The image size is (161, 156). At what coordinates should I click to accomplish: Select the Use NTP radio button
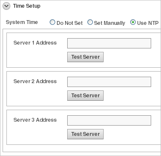(133, 22)
